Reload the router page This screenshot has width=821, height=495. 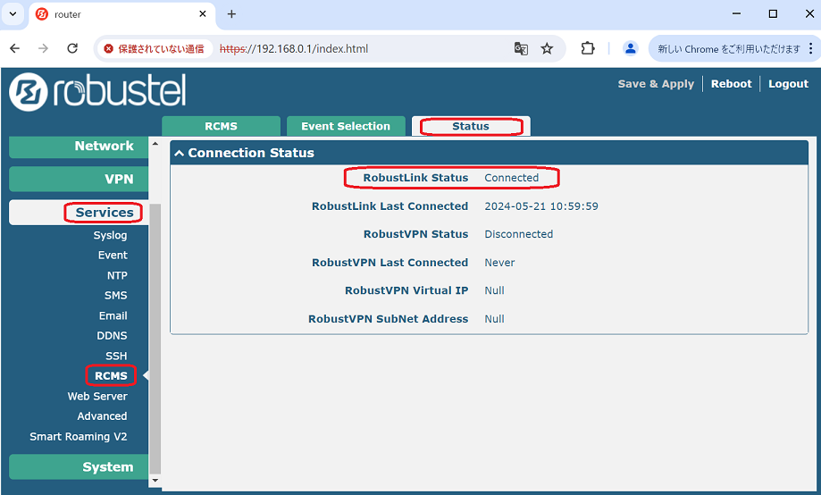(72, 49)
